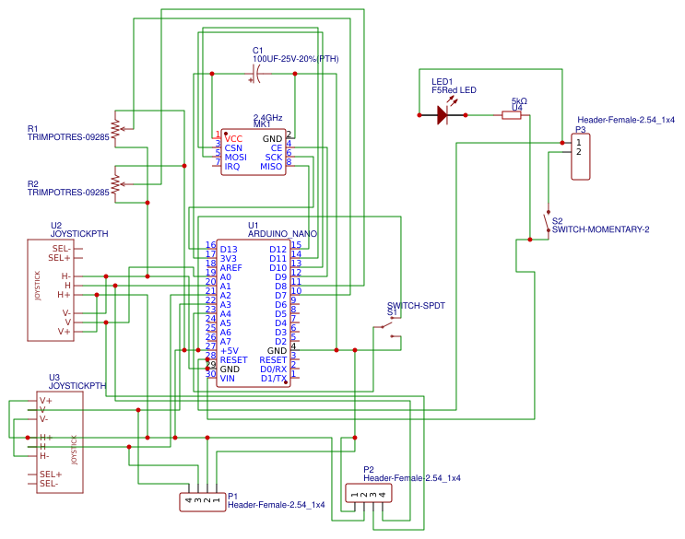685x539 pixels.
Task: Click the V+ pin on U3 joystick
Action: [x=46, y=401]
